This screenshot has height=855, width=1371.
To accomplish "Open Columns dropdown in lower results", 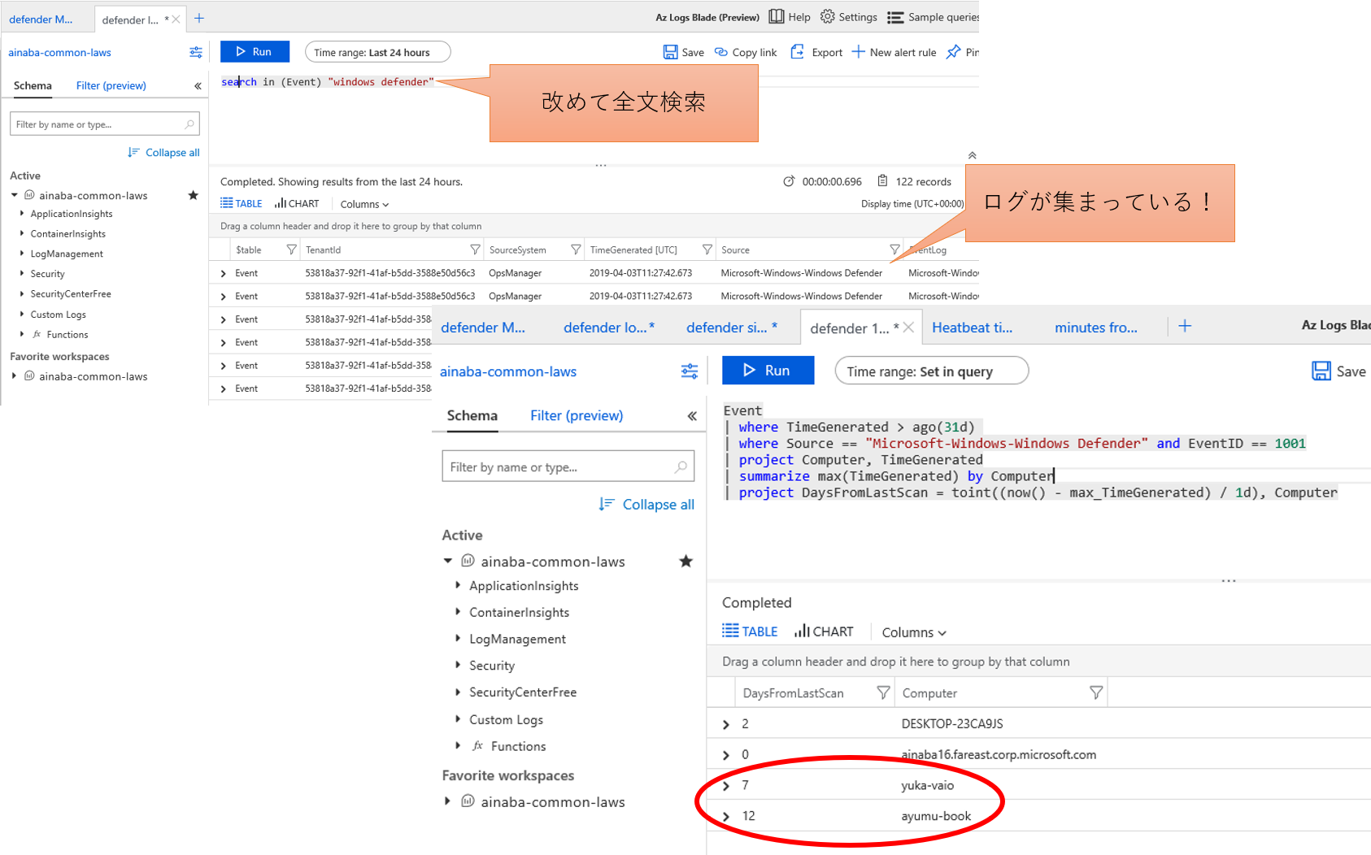I will [914, 632].
